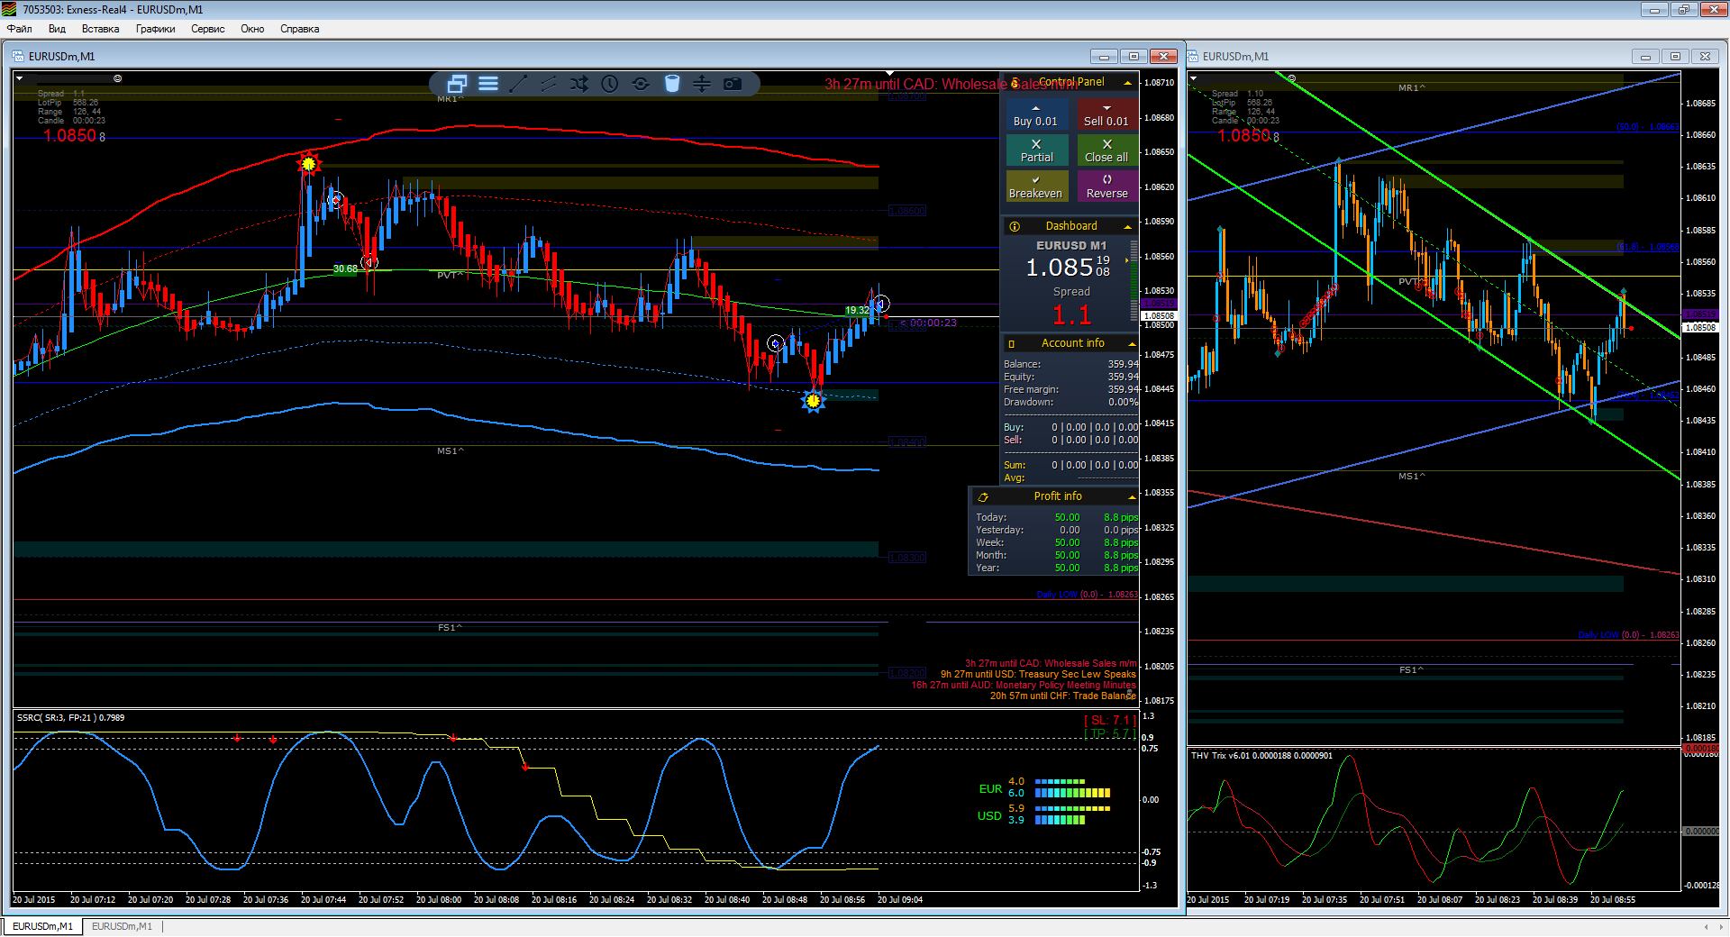Click the USD currency strength bar
Image resolution: width=1730 pixels, height=937 pixels.
coord(1072,814)
